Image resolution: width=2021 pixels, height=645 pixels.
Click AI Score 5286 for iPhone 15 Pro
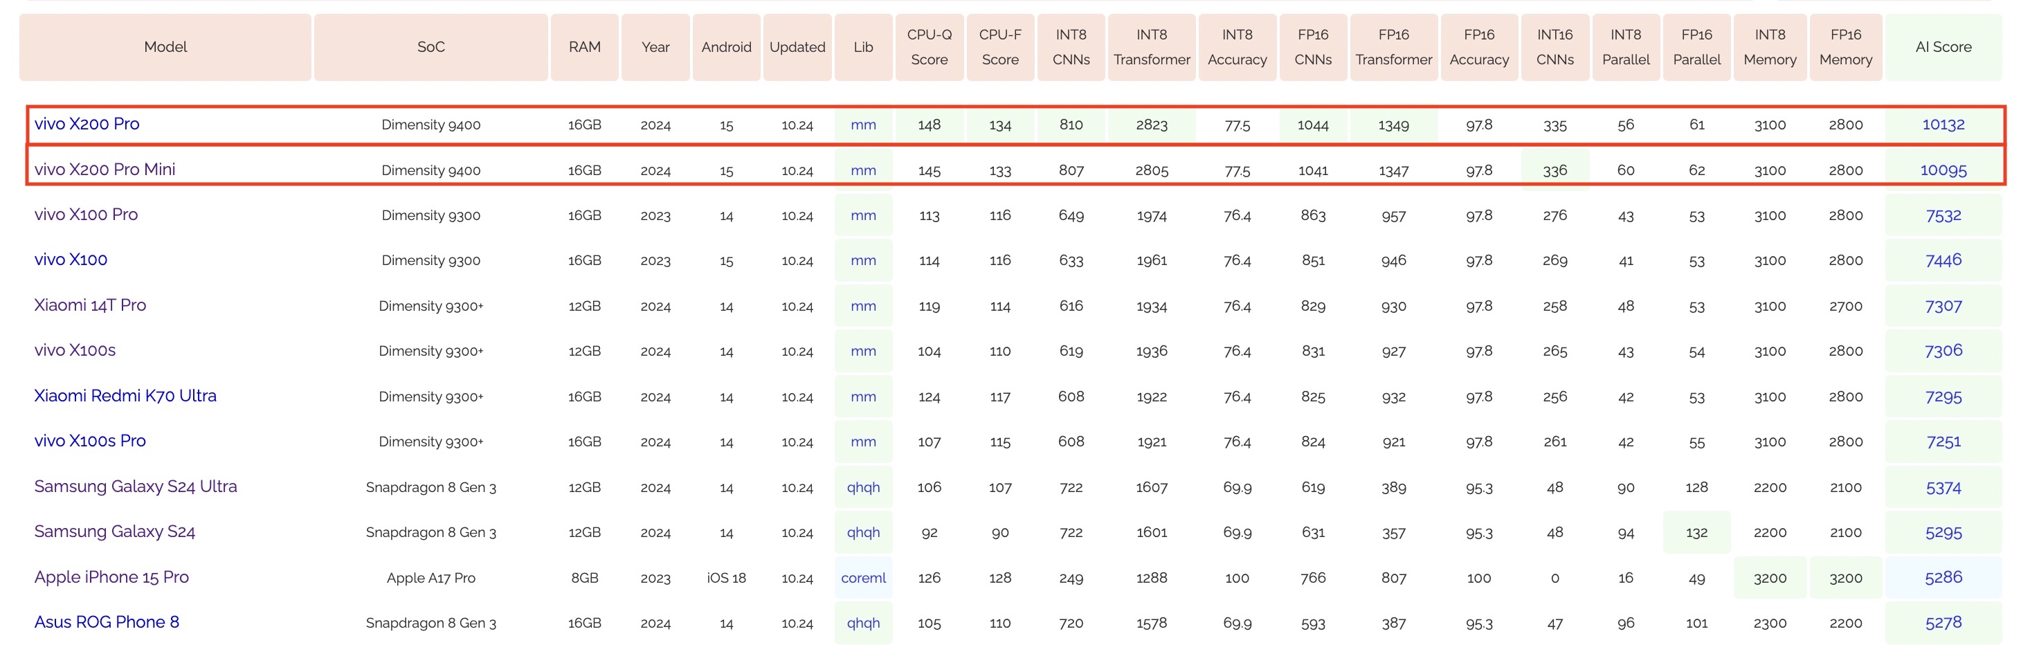(x=1943, y=577)
